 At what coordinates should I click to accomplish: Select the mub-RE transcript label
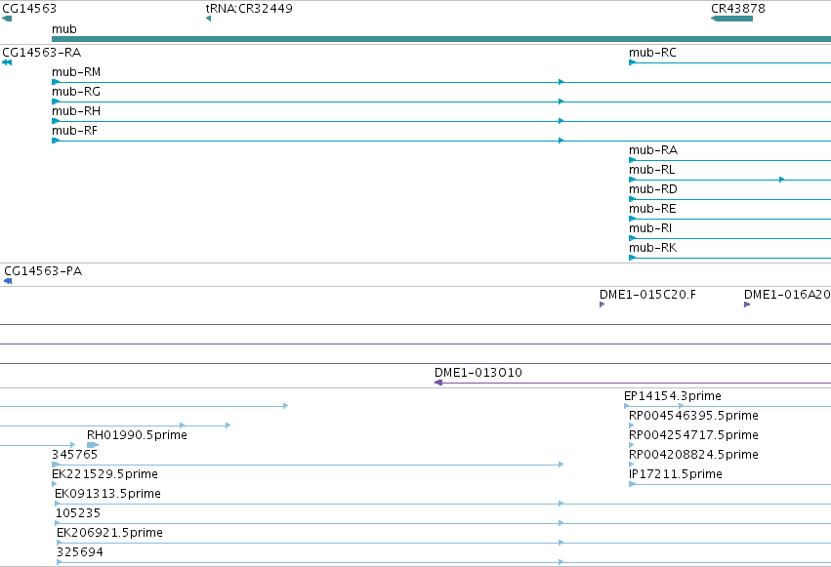(652, 209)
